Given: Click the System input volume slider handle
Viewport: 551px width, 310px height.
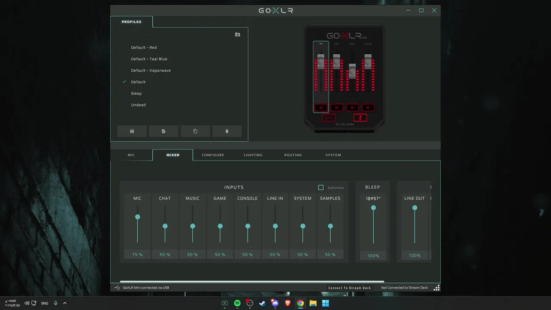Looking at the screenshot, I should (x=303, y=226).
